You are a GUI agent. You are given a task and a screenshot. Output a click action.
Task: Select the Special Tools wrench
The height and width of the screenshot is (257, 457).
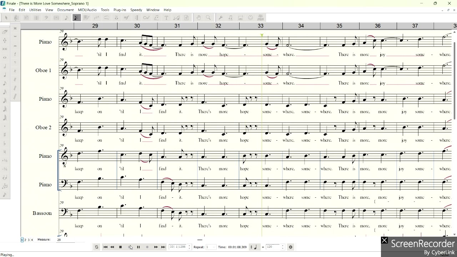pyautogui.click(x=220, y=17)
